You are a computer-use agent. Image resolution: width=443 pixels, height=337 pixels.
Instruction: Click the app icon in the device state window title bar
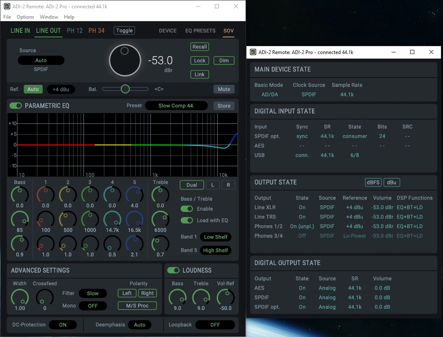pos(253,52)
